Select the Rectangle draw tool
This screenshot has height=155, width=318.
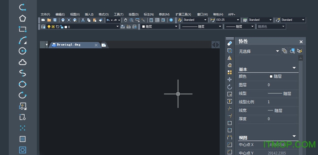(23, 29)
